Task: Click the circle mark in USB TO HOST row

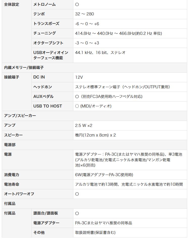Action: coord(77,106)
